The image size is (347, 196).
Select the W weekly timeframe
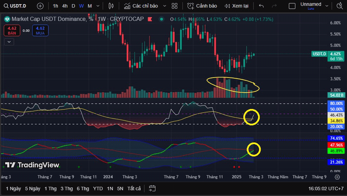(x=81, y=6)
